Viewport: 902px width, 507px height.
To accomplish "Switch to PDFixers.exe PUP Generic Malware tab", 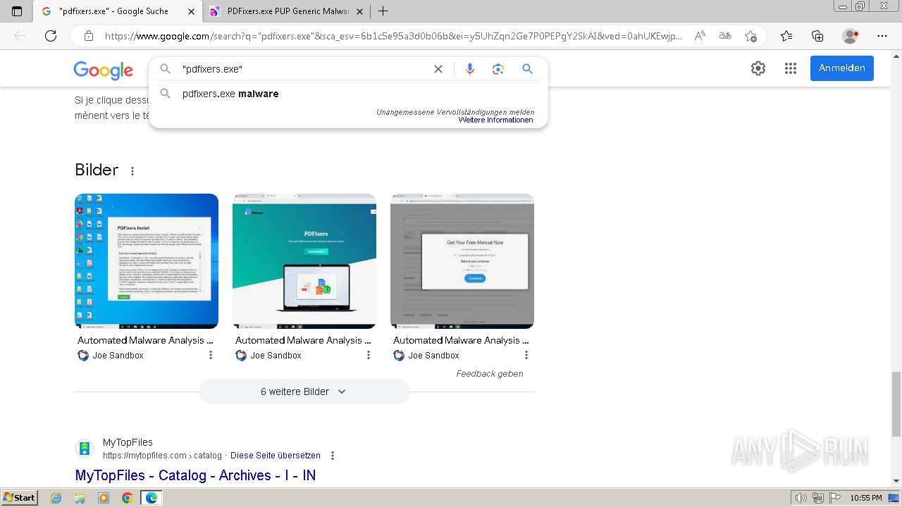I will [285, 11].
